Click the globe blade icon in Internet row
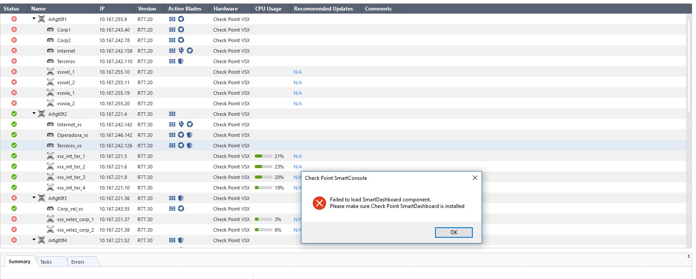 click(181, 50)
